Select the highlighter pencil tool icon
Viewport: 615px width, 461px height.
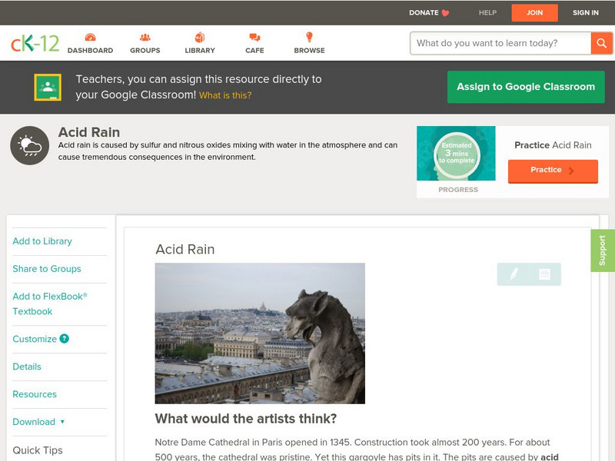tap(514, 274)
